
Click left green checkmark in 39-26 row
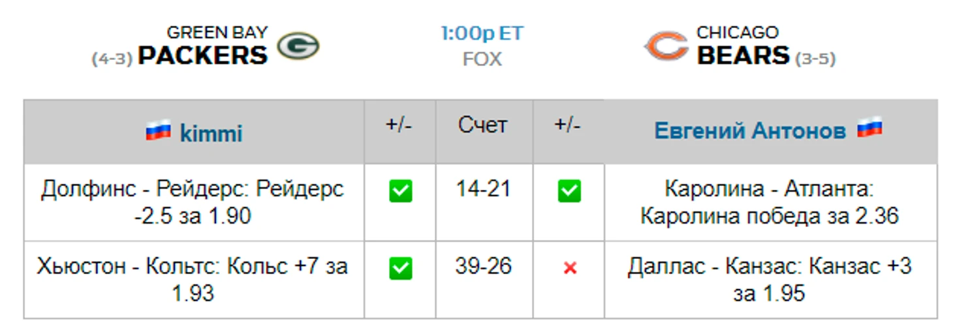tap(401, 268)
